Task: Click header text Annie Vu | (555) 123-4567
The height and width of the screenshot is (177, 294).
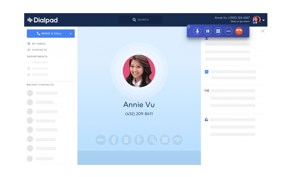Action: pyautogui.click(x=232, y=18)
